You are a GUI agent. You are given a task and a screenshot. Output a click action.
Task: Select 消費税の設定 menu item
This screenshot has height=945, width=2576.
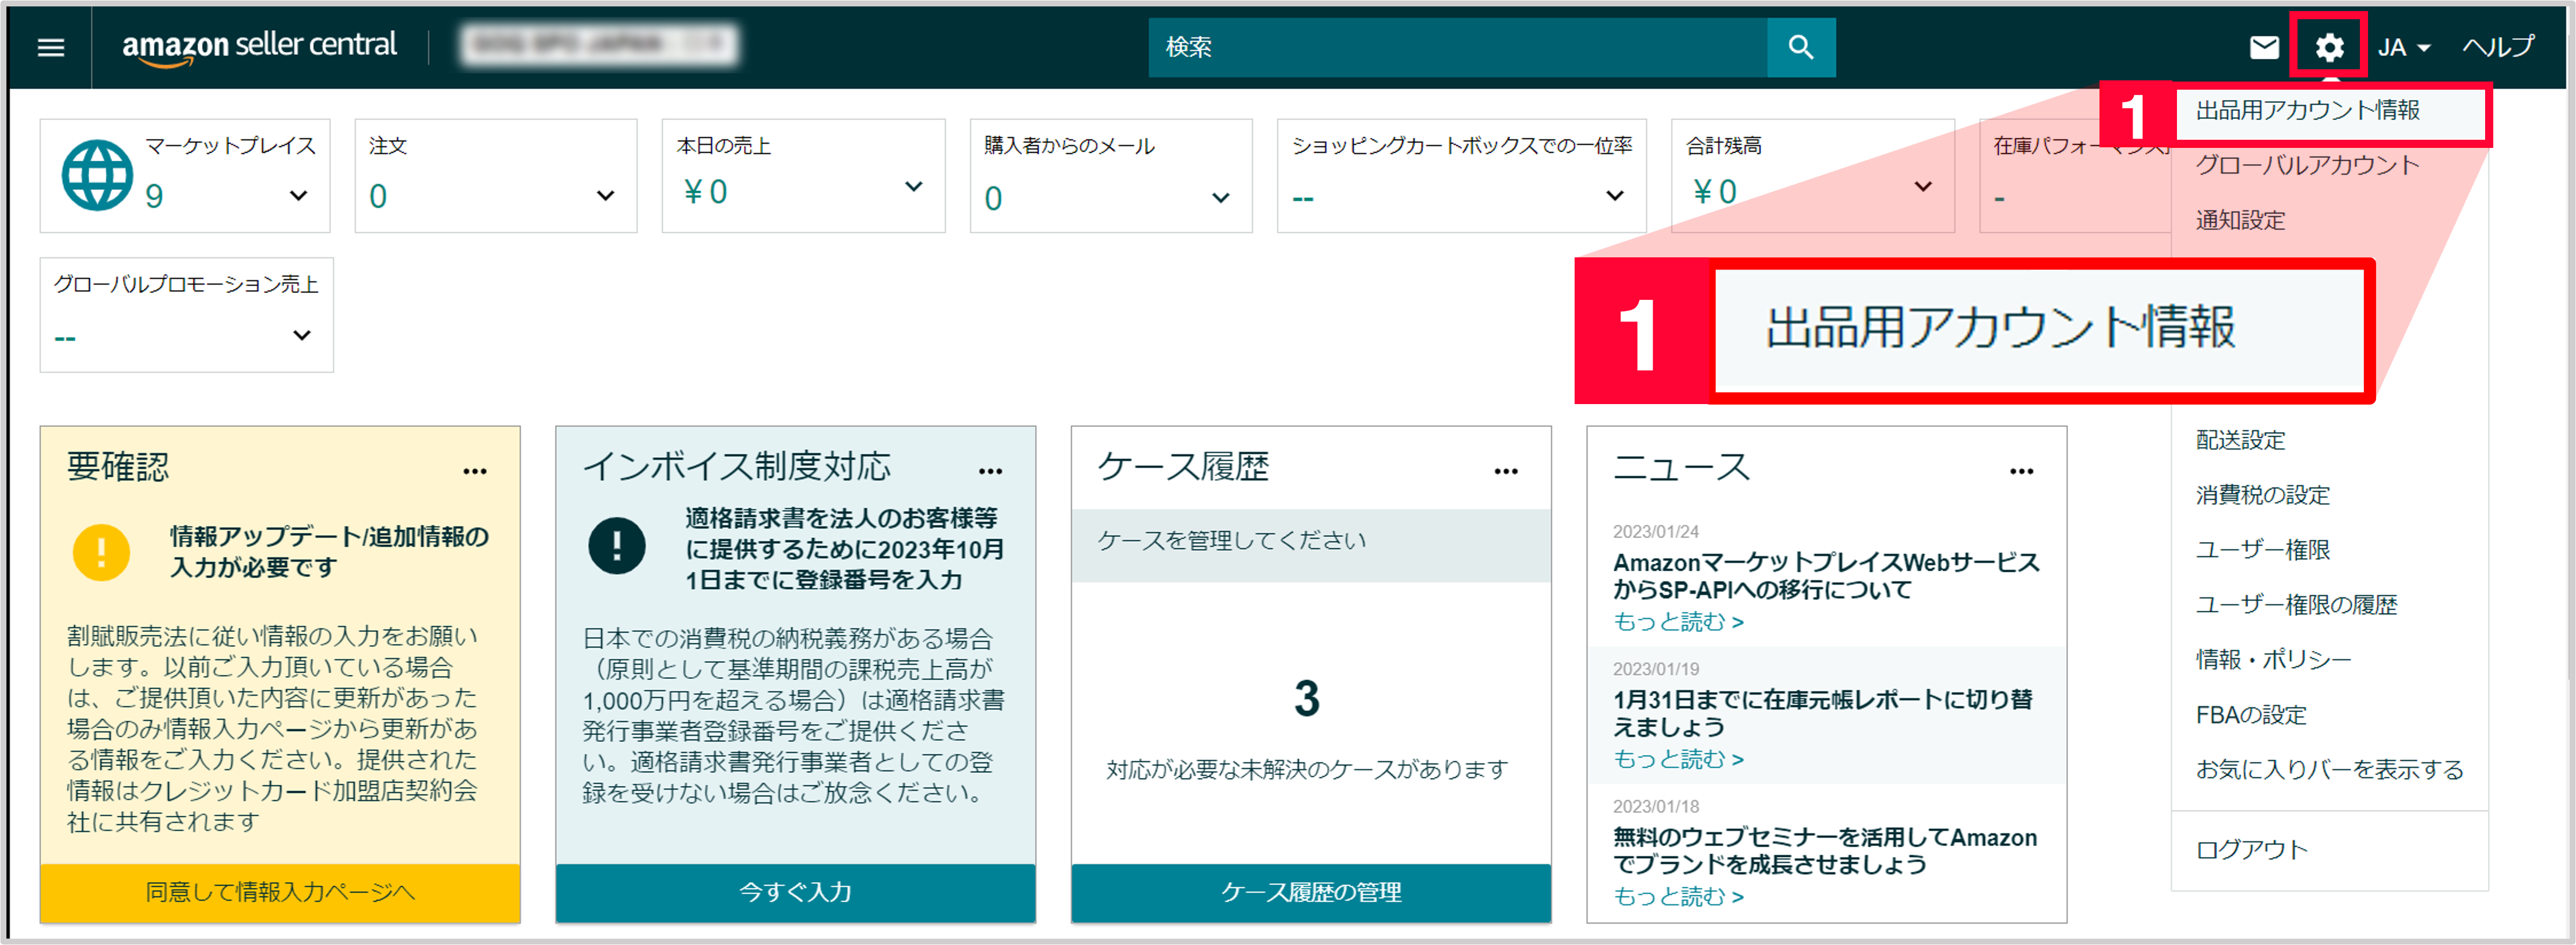[x=2262, y=495]
